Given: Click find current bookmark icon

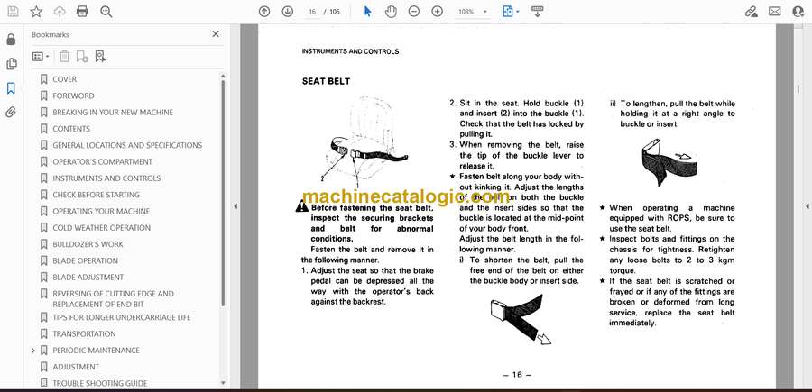Looking at the screenshot, I should [100, 57].
